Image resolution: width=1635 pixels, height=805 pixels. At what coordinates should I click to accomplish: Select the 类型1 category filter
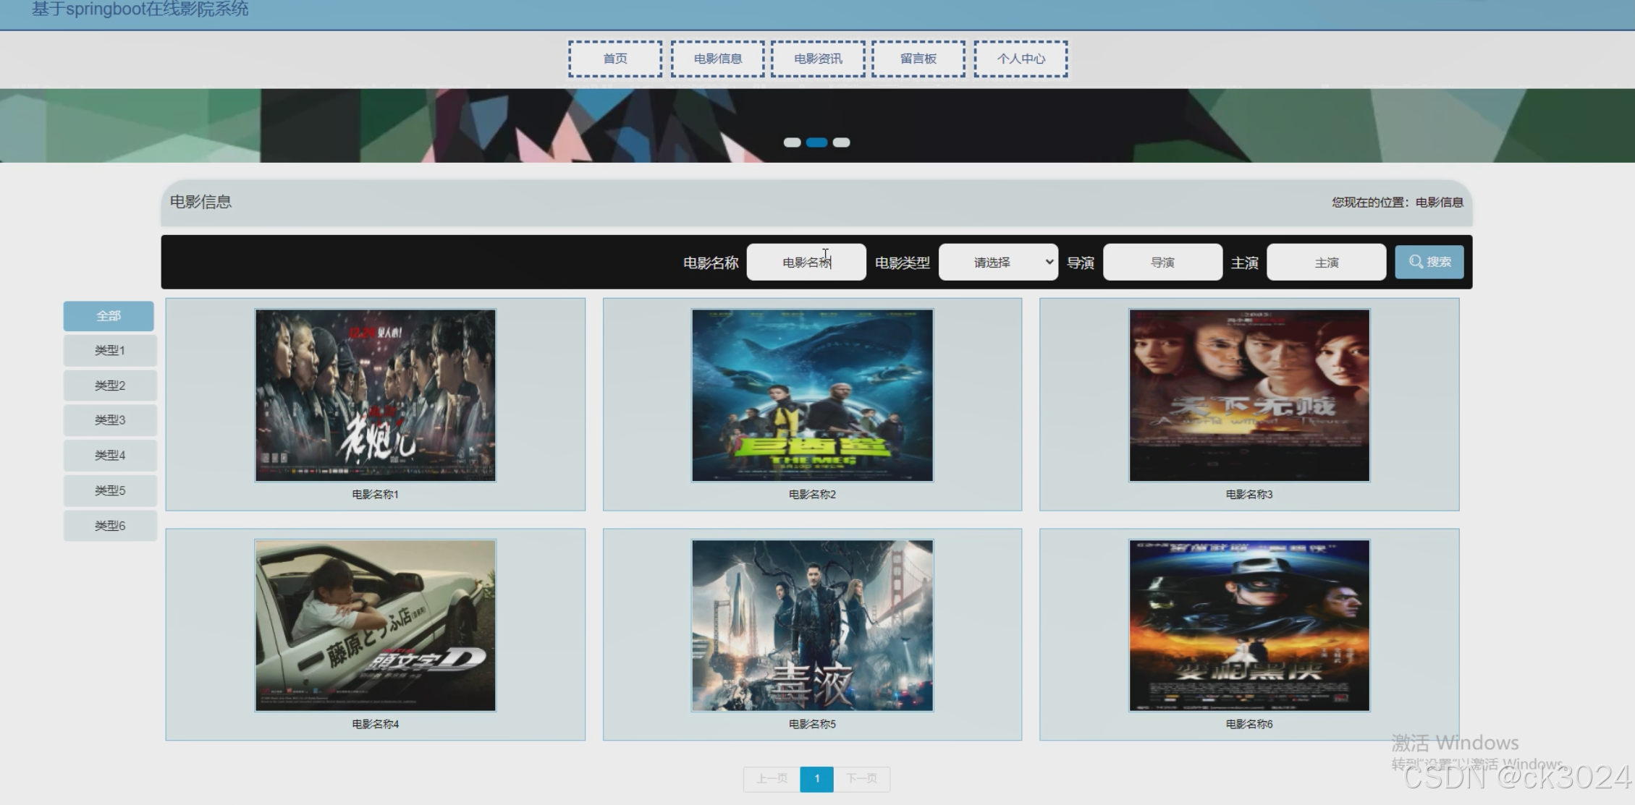click(x=110, y=351)
